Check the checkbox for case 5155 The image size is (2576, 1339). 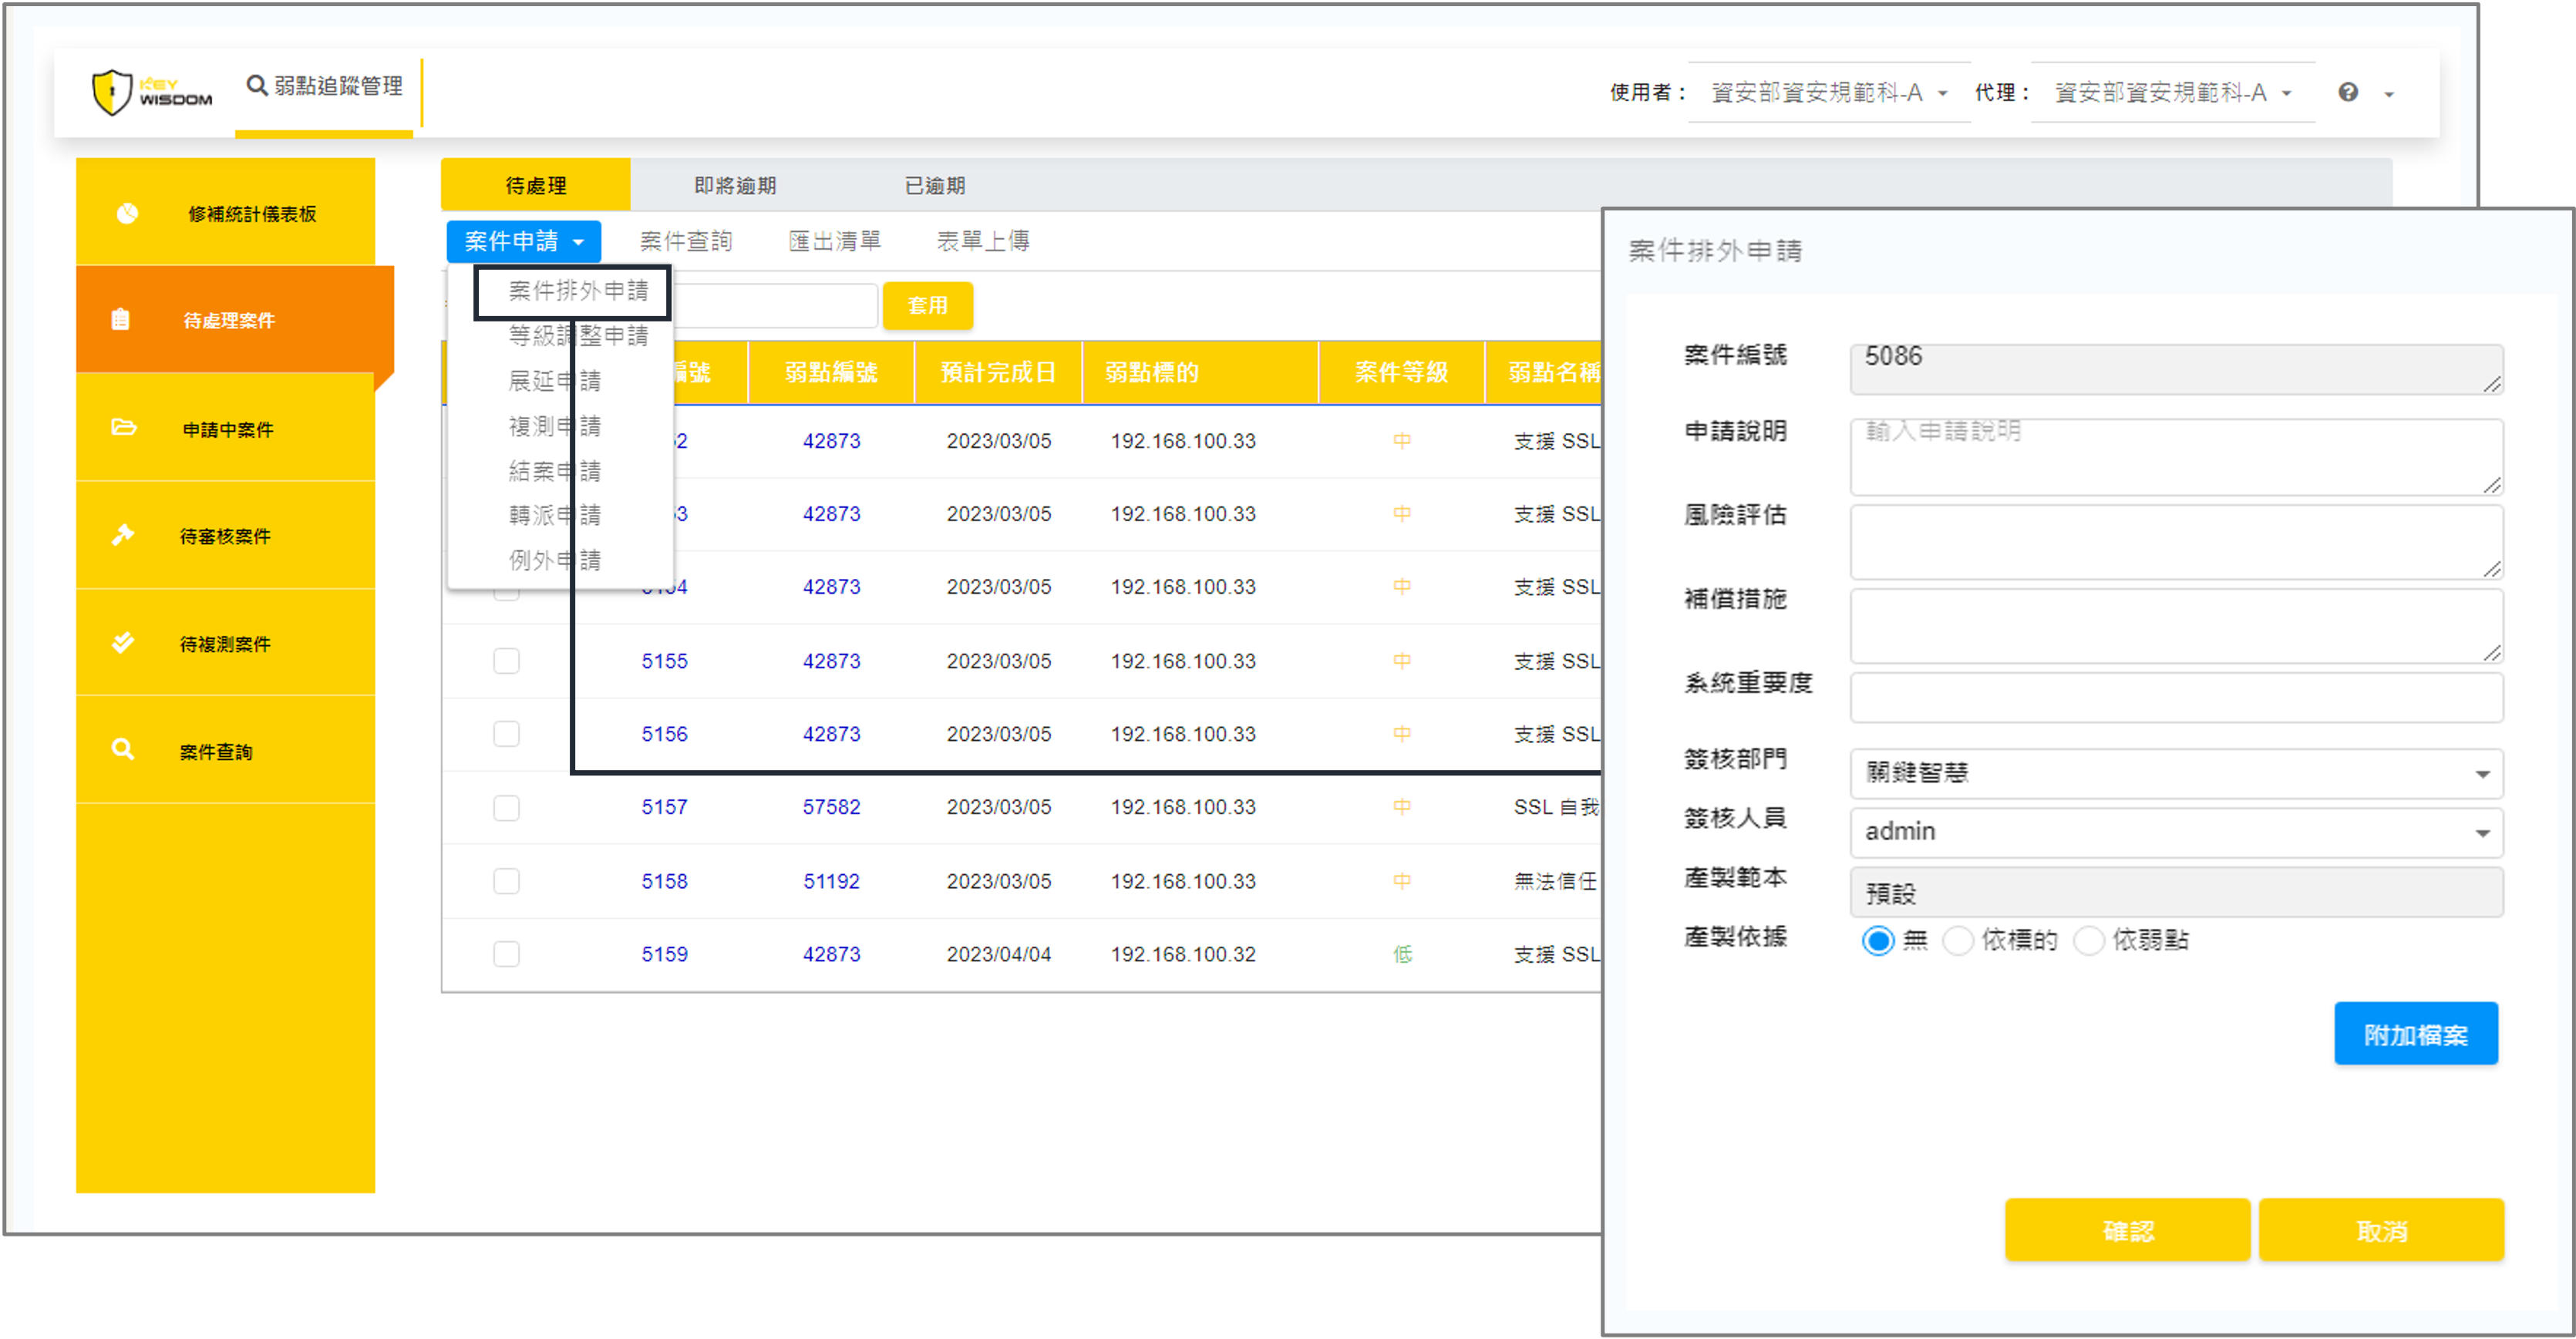pos(506,661)
